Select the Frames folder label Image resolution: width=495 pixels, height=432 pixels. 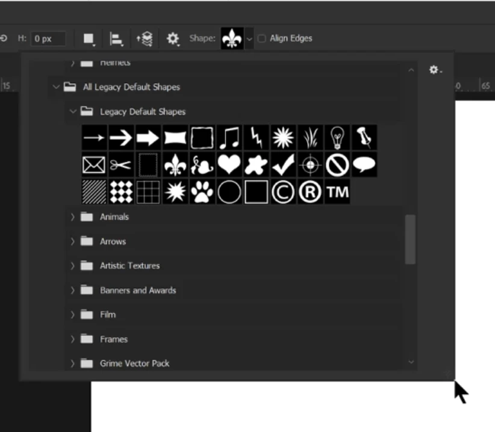pos(114,339)
